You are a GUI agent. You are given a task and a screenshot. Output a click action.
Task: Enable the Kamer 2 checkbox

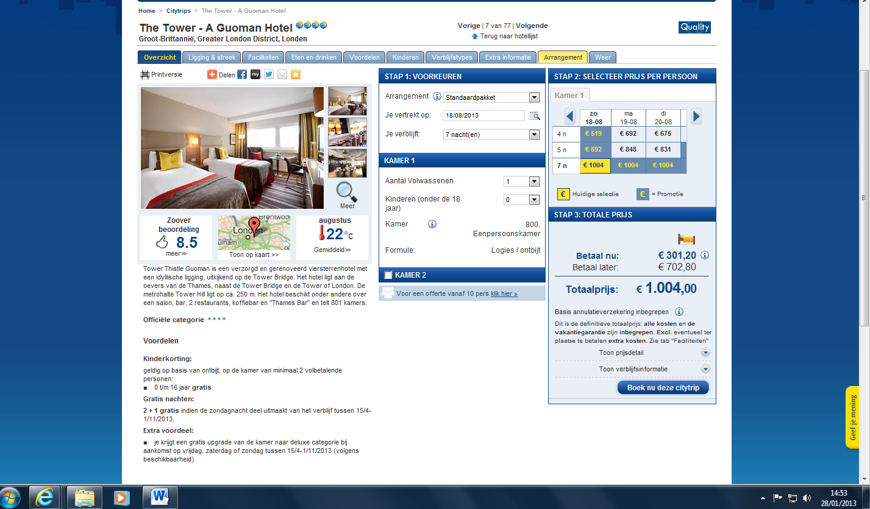pyautogui.click(x=388, y=275)
